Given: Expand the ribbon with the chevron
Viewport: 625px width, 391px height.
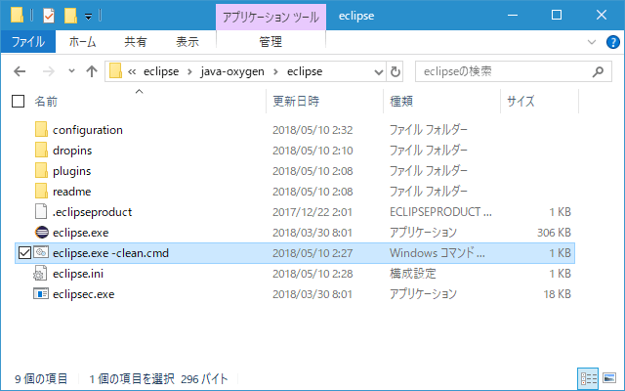Looking at the screenshot, I should [x=592, y=42].
